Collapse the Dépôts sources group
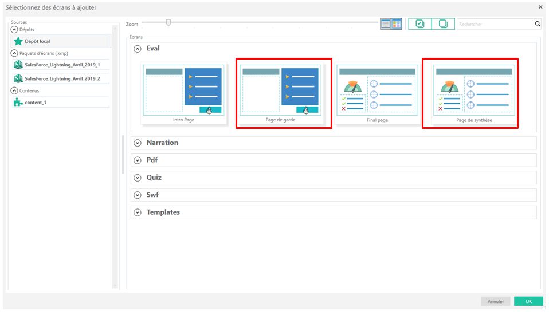 click(x=14, y=29)
